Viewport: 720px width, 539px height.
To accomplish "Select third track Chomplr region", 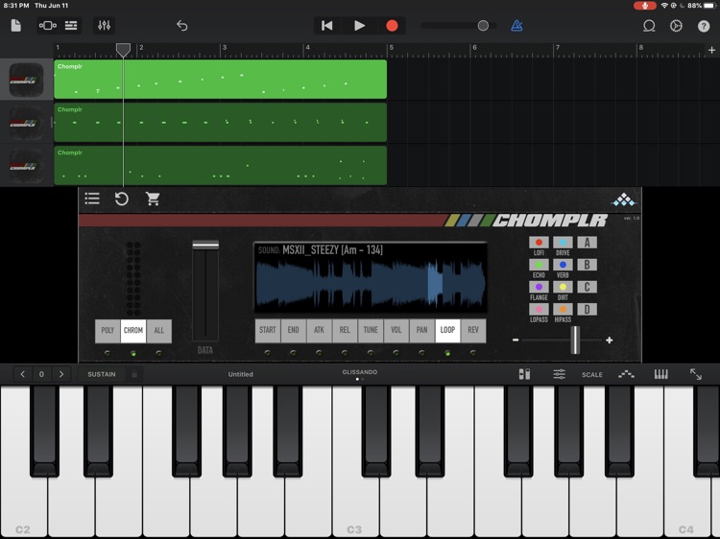I will point(221,165).
